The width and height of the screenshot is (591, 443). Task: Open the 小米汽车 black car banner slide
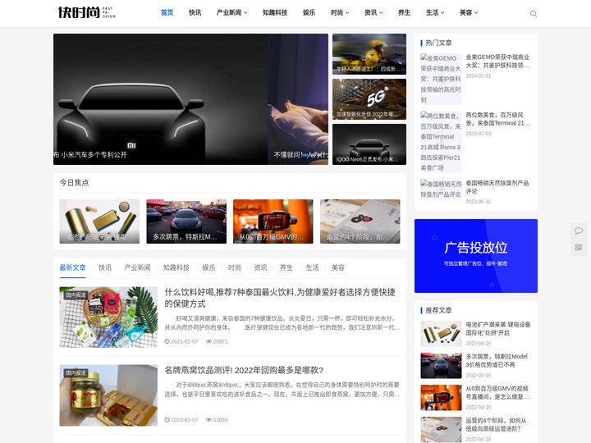160,99
